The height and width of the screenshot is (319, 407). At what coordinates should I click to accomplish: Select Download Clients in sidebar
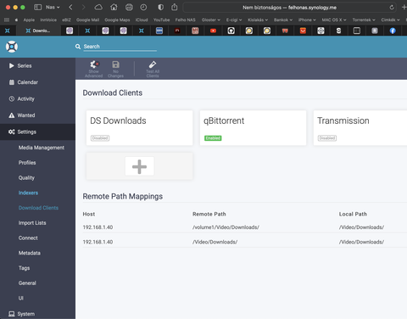coord(38,208)
